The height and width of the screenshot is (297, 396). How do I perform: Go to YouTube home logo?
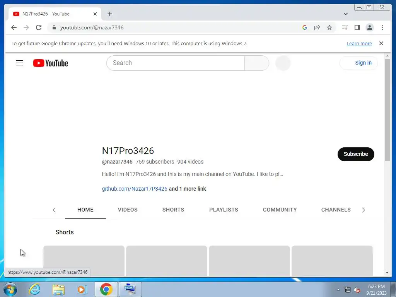coord(51,63)
